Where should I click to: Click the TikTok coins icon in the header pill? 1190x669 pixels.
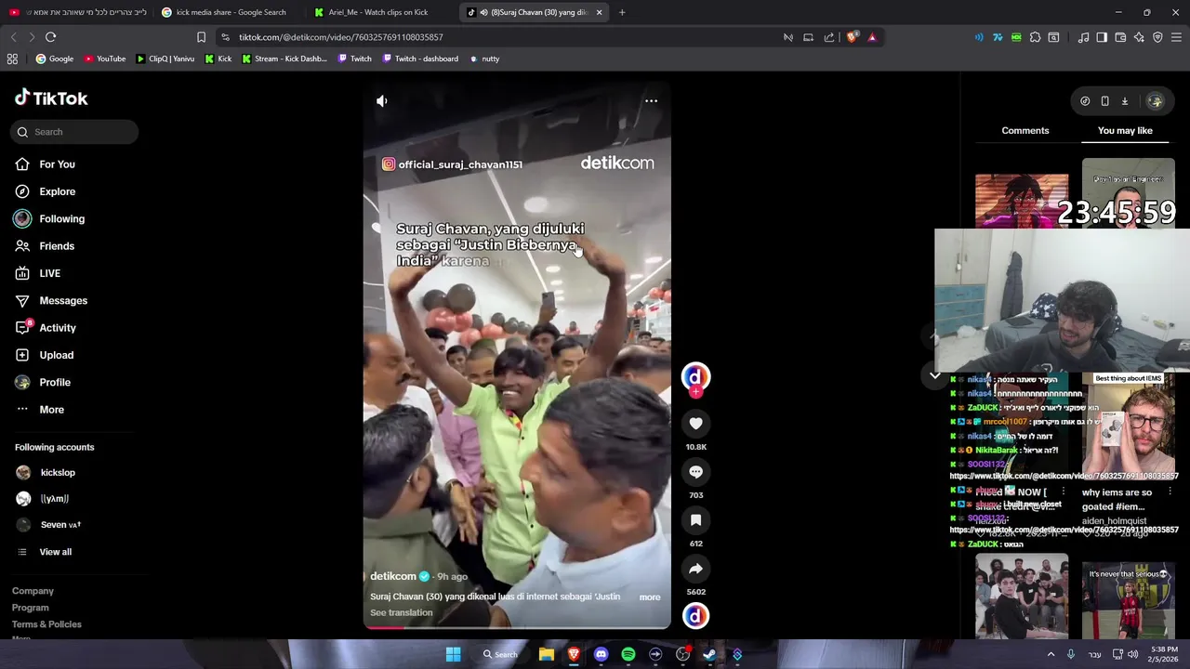1085,101
